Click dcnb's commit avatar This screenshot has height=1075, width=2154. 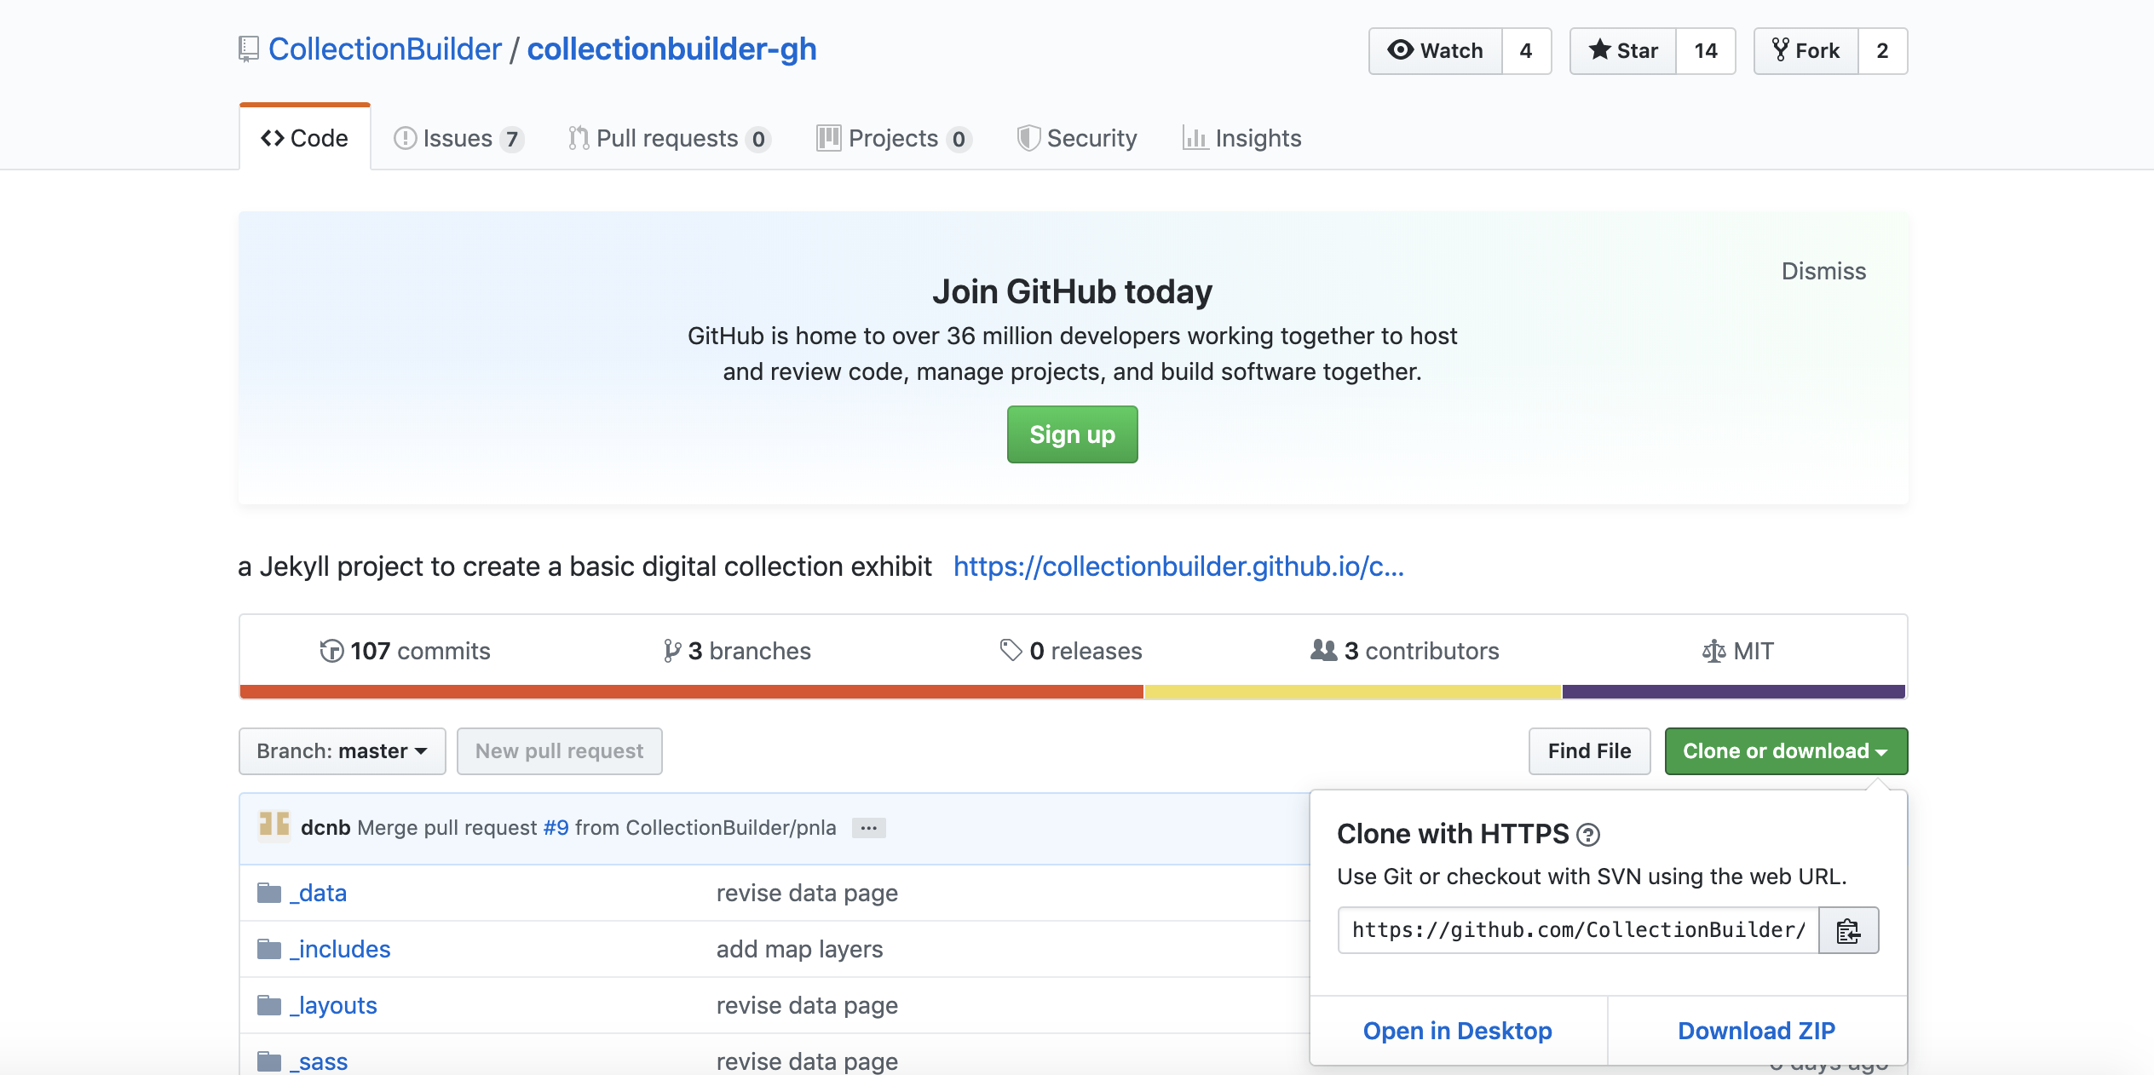click(x=274, y=827)
